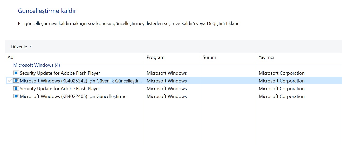The width and height of the screenshot is (342, 145).
Task: Select Flash Player update name above KB4025342 entry
Action: coord(60,73)
